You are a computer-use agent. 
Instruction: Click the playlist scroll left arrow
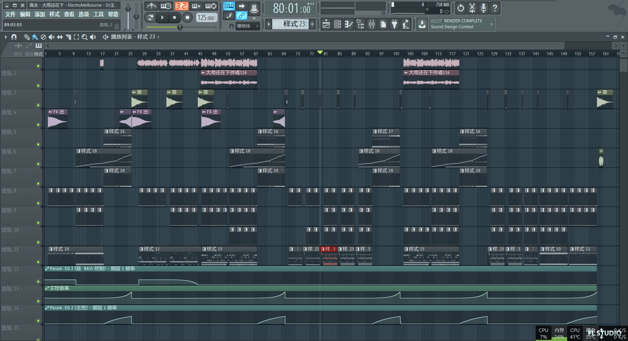point(48,45)
